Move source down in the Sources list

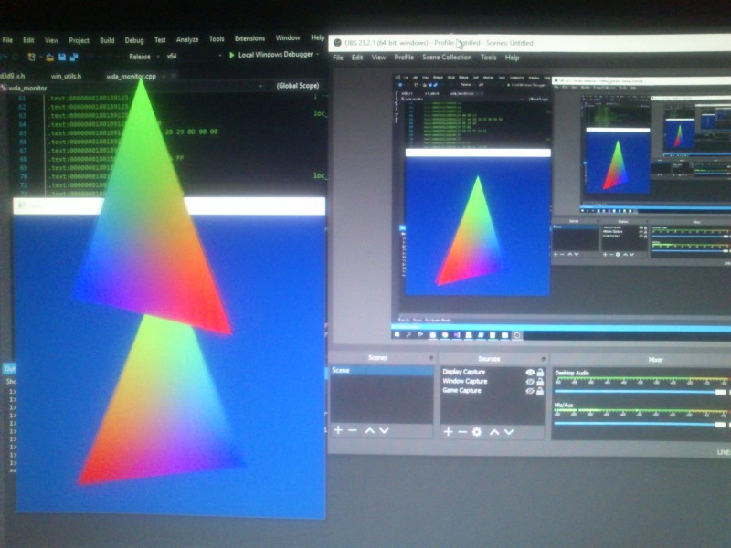coord(509,432)
